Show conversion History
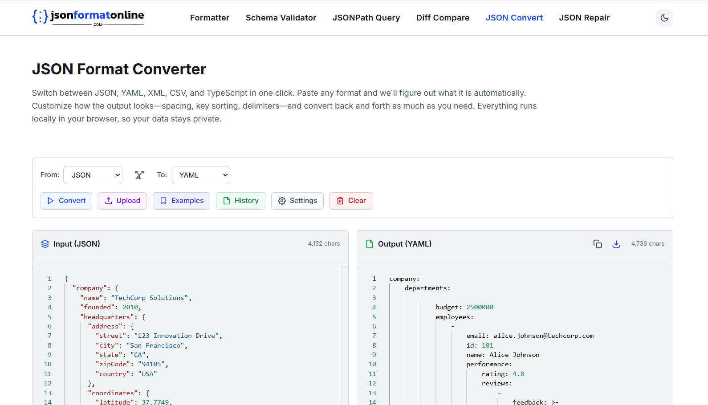 pyautogui.click(x=240, y=201)
